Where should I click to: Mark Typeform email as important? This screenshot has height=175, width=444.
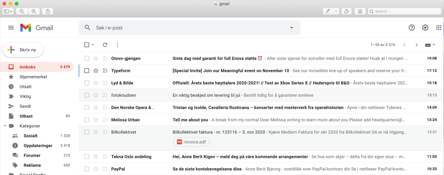coord(105,71)
